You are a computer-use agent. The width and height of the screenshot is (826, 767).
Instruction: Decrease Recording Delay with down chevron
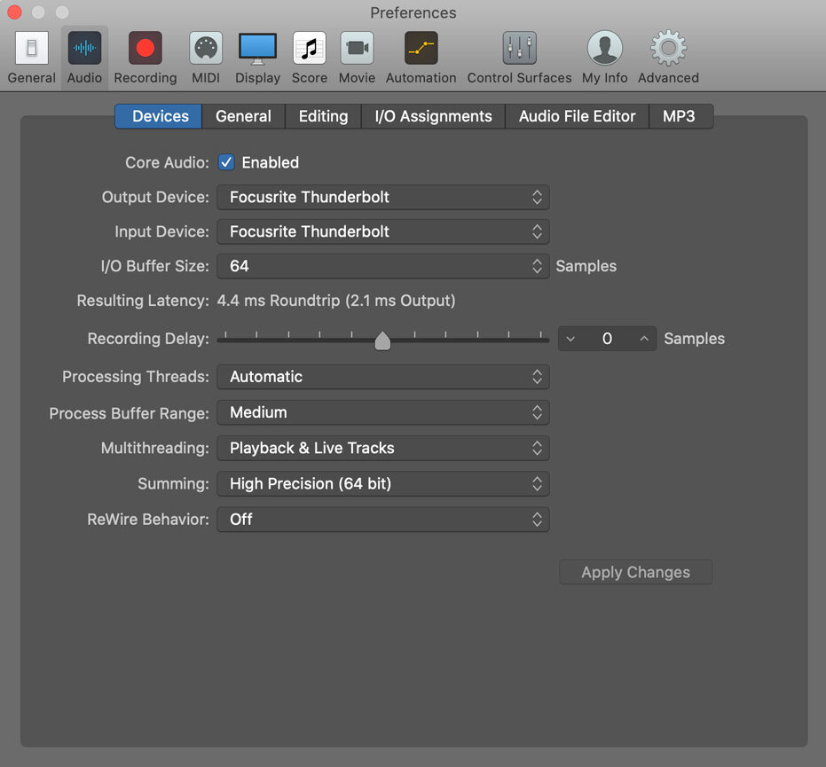click(x=570, y=339)
